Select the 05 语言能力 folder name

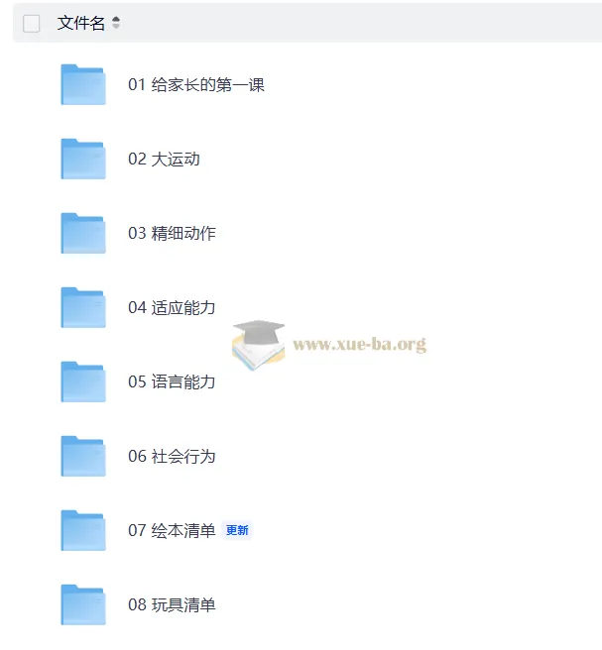pyautogui.click(x=172, y=381)
